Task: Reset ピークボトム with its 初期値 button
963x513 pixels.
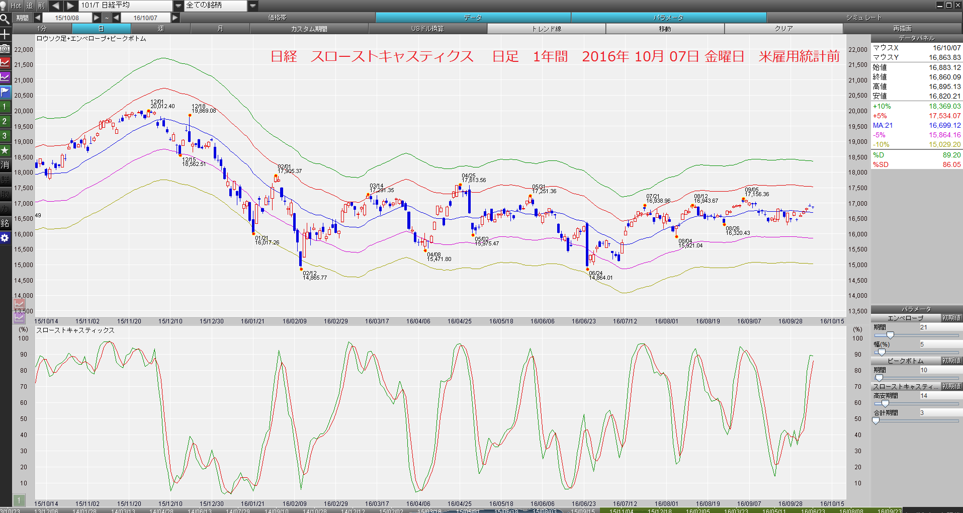Action: pos(951,361)
